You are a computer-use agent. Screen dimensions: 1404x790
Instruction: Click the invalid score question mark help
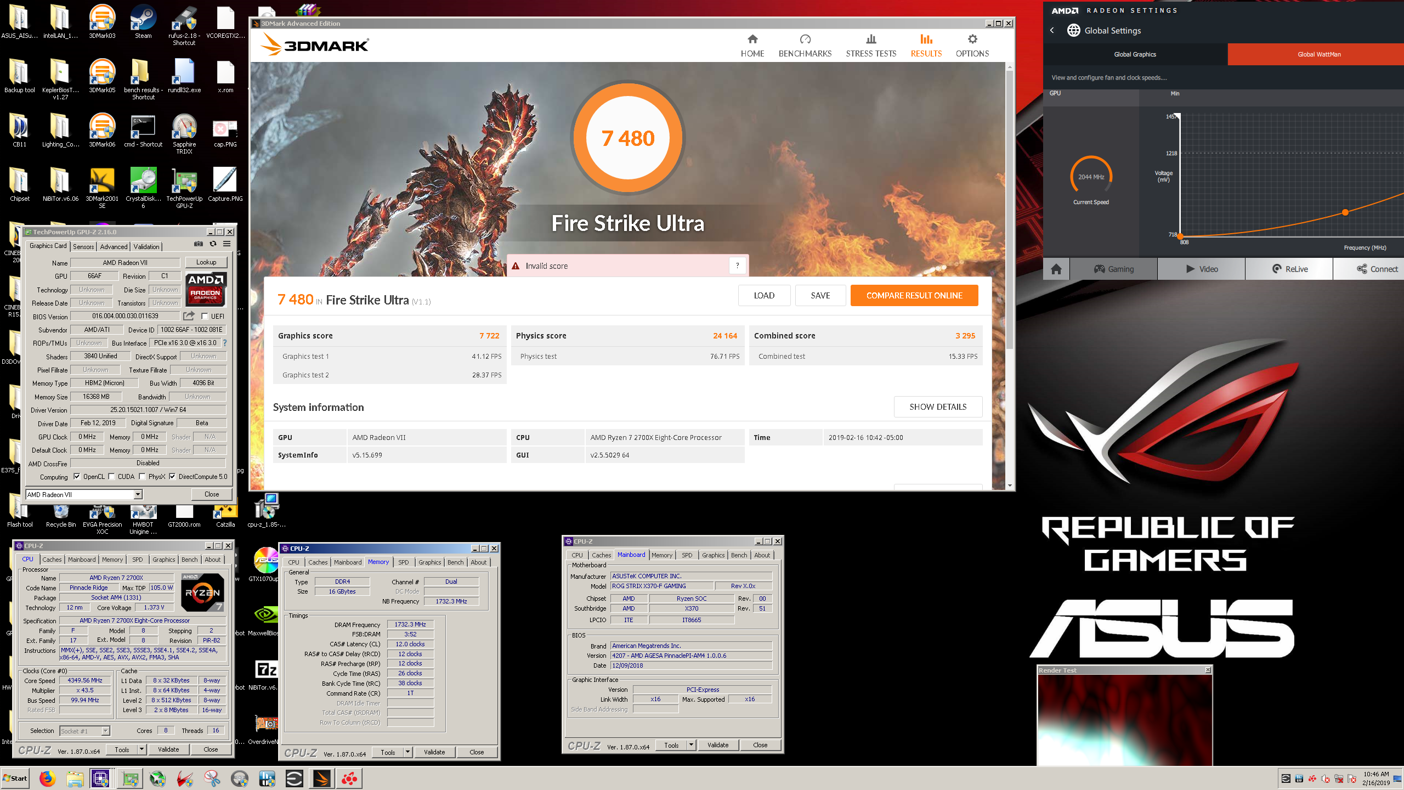737,266
